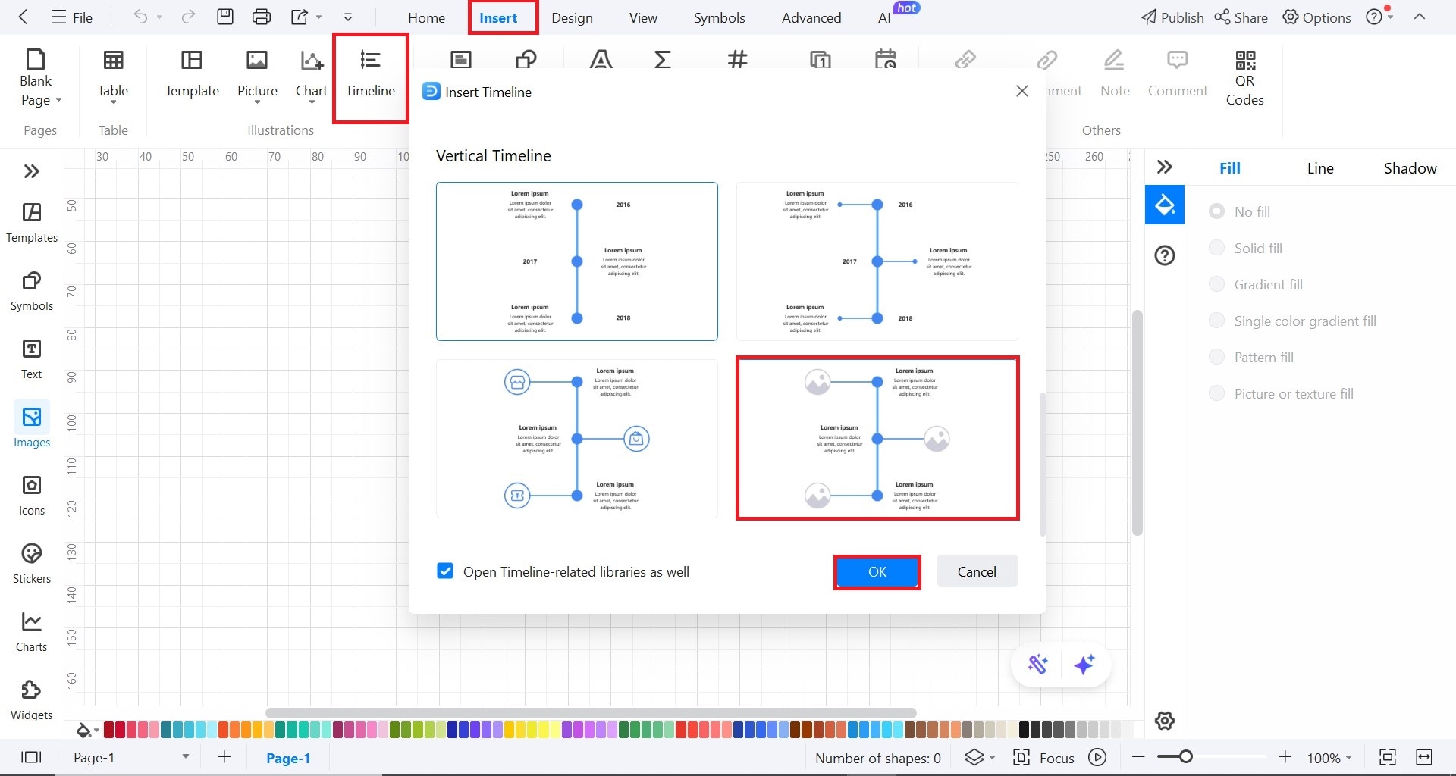Viewport: 1456px width, 776px height.
Task: Open the quick access customize dropdown
Action: pos(348,17)
